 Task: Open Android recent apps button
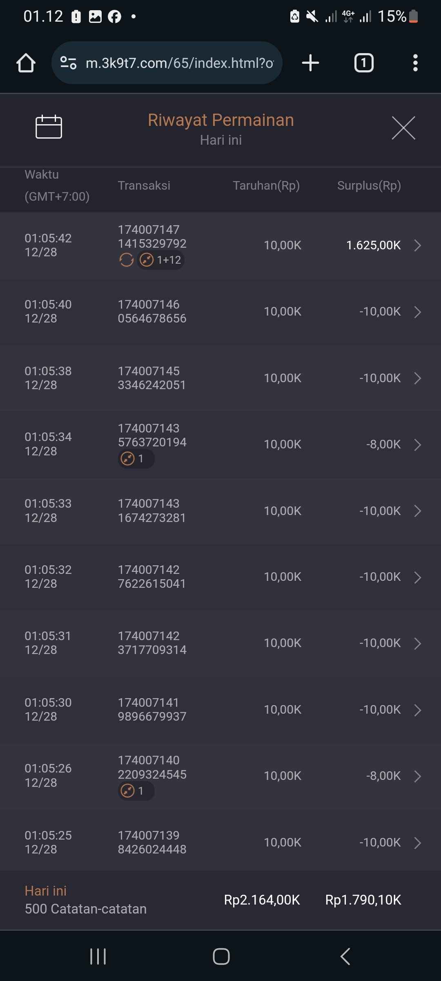pyautogui.click(x=98, y=956)
